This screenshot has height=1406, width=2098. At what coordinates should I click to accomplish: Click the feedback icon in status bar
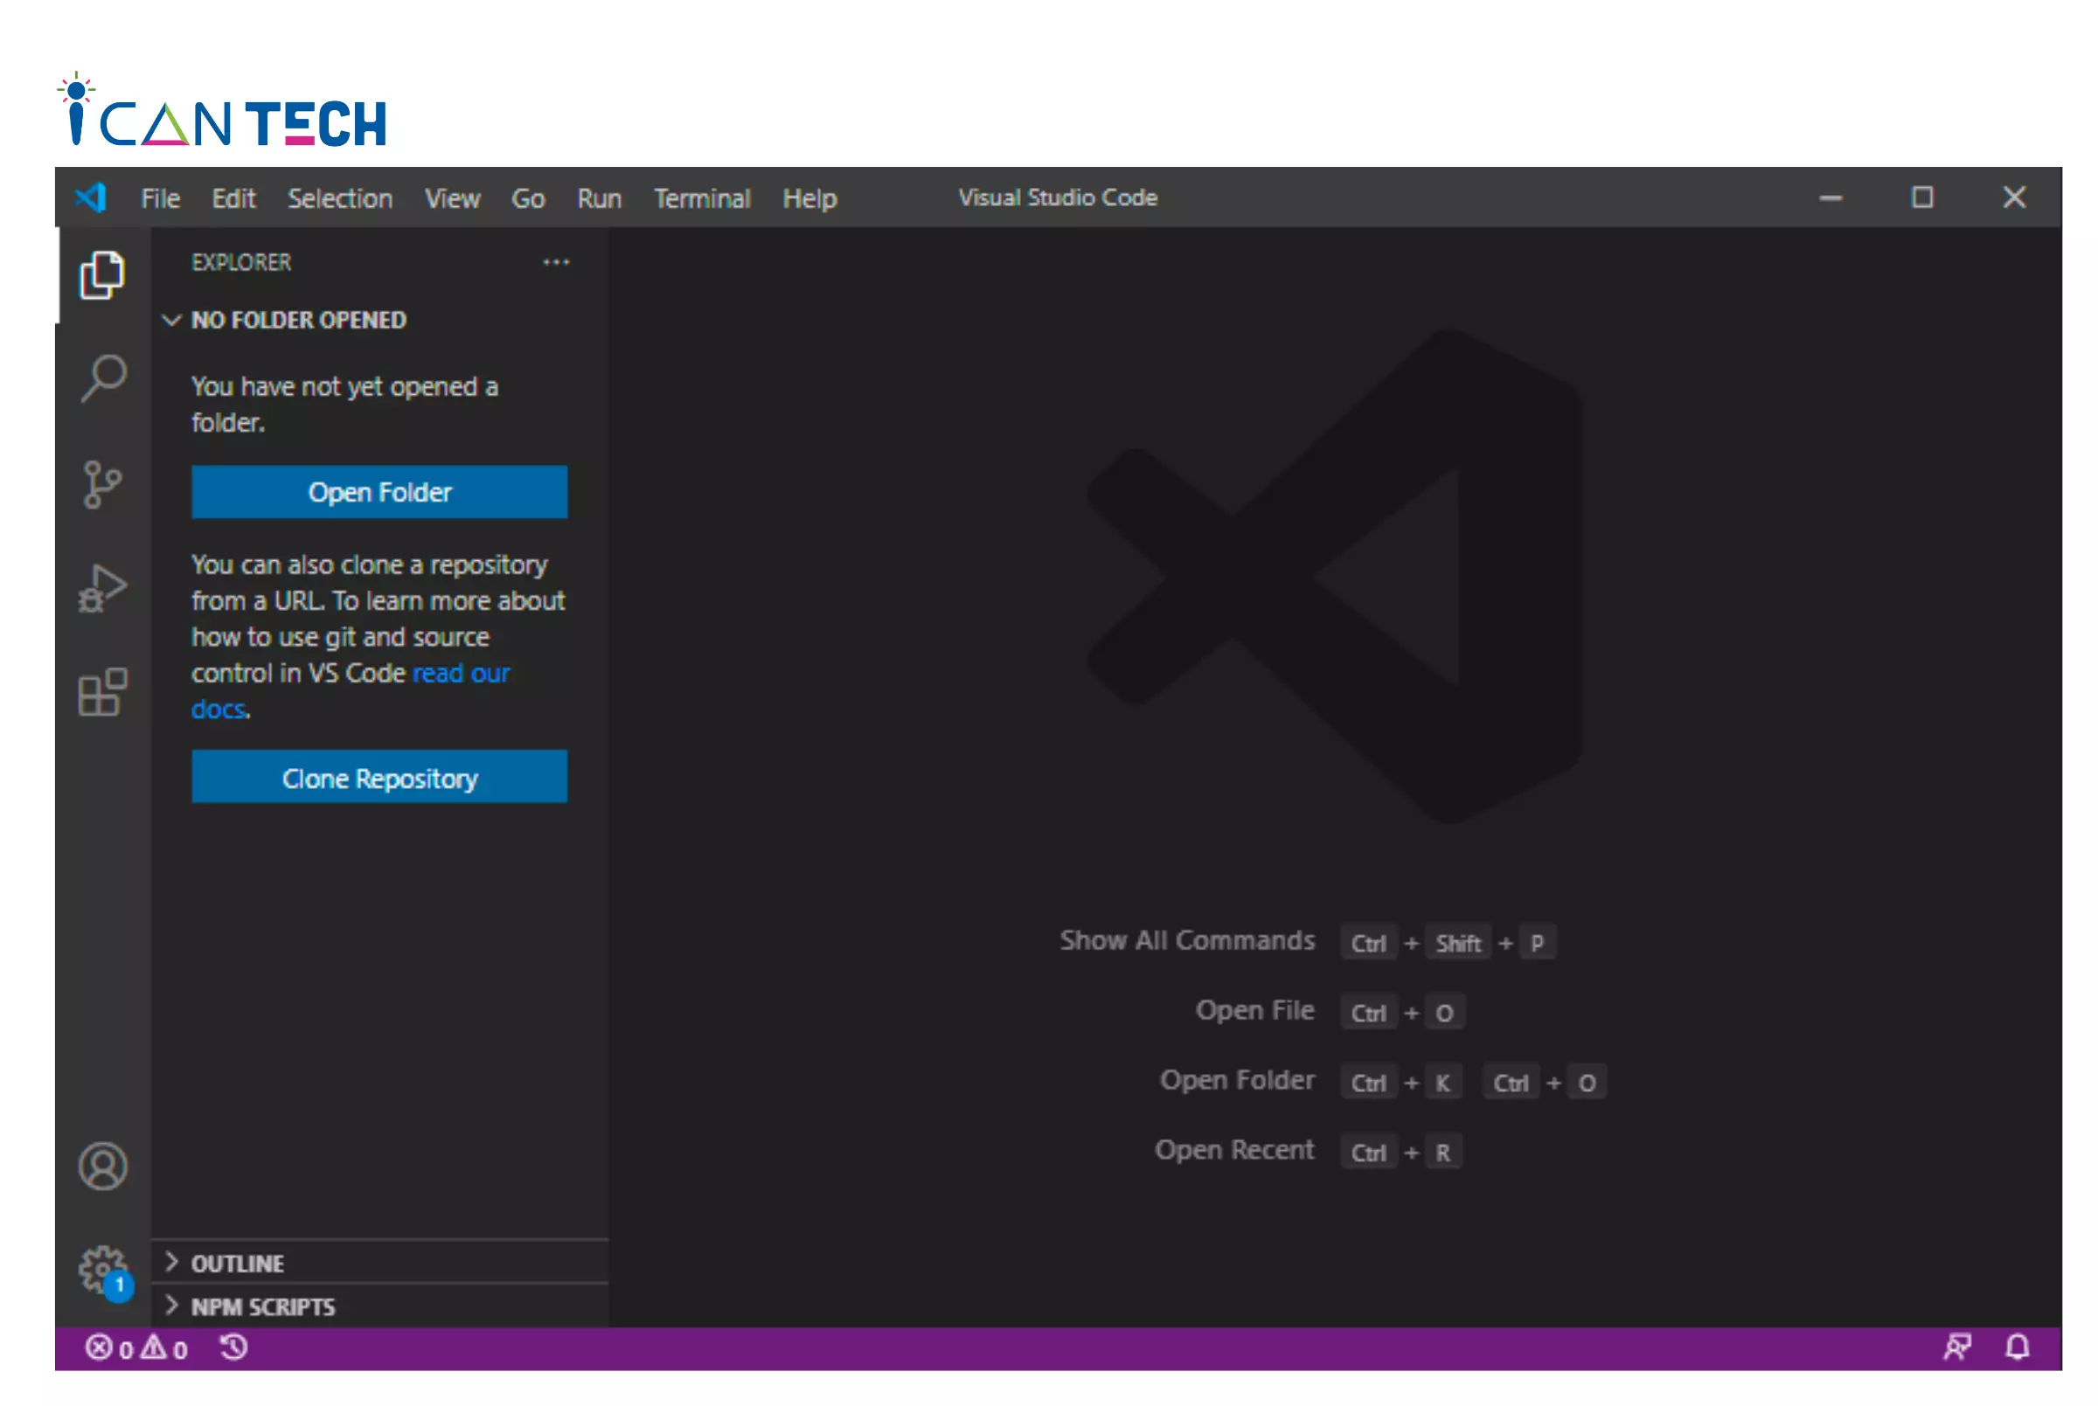pyautogui.click(x=1957, y=1347)
